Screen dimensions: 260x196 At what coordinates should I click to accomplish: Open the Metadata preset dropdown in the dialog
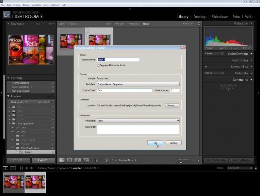[x=138, y=121]
